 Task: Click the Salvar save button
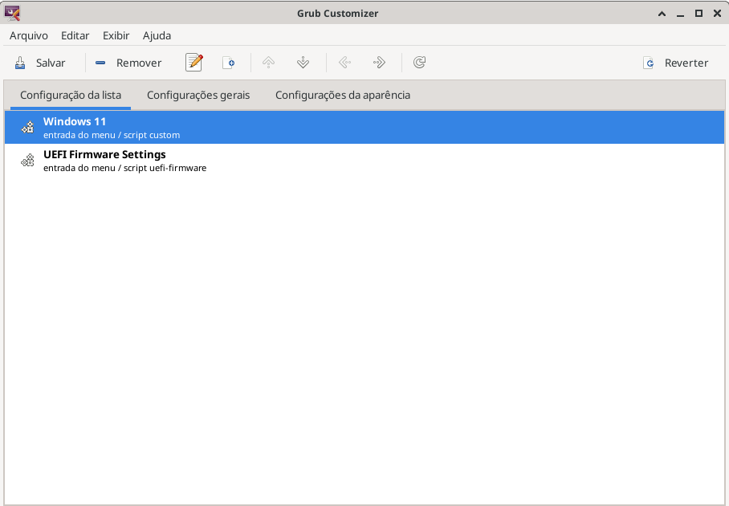[40, 63]
